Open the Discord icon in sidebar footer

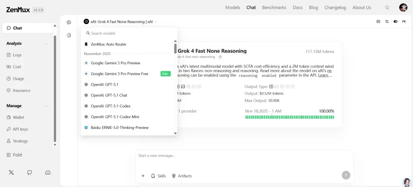point(48,172)
